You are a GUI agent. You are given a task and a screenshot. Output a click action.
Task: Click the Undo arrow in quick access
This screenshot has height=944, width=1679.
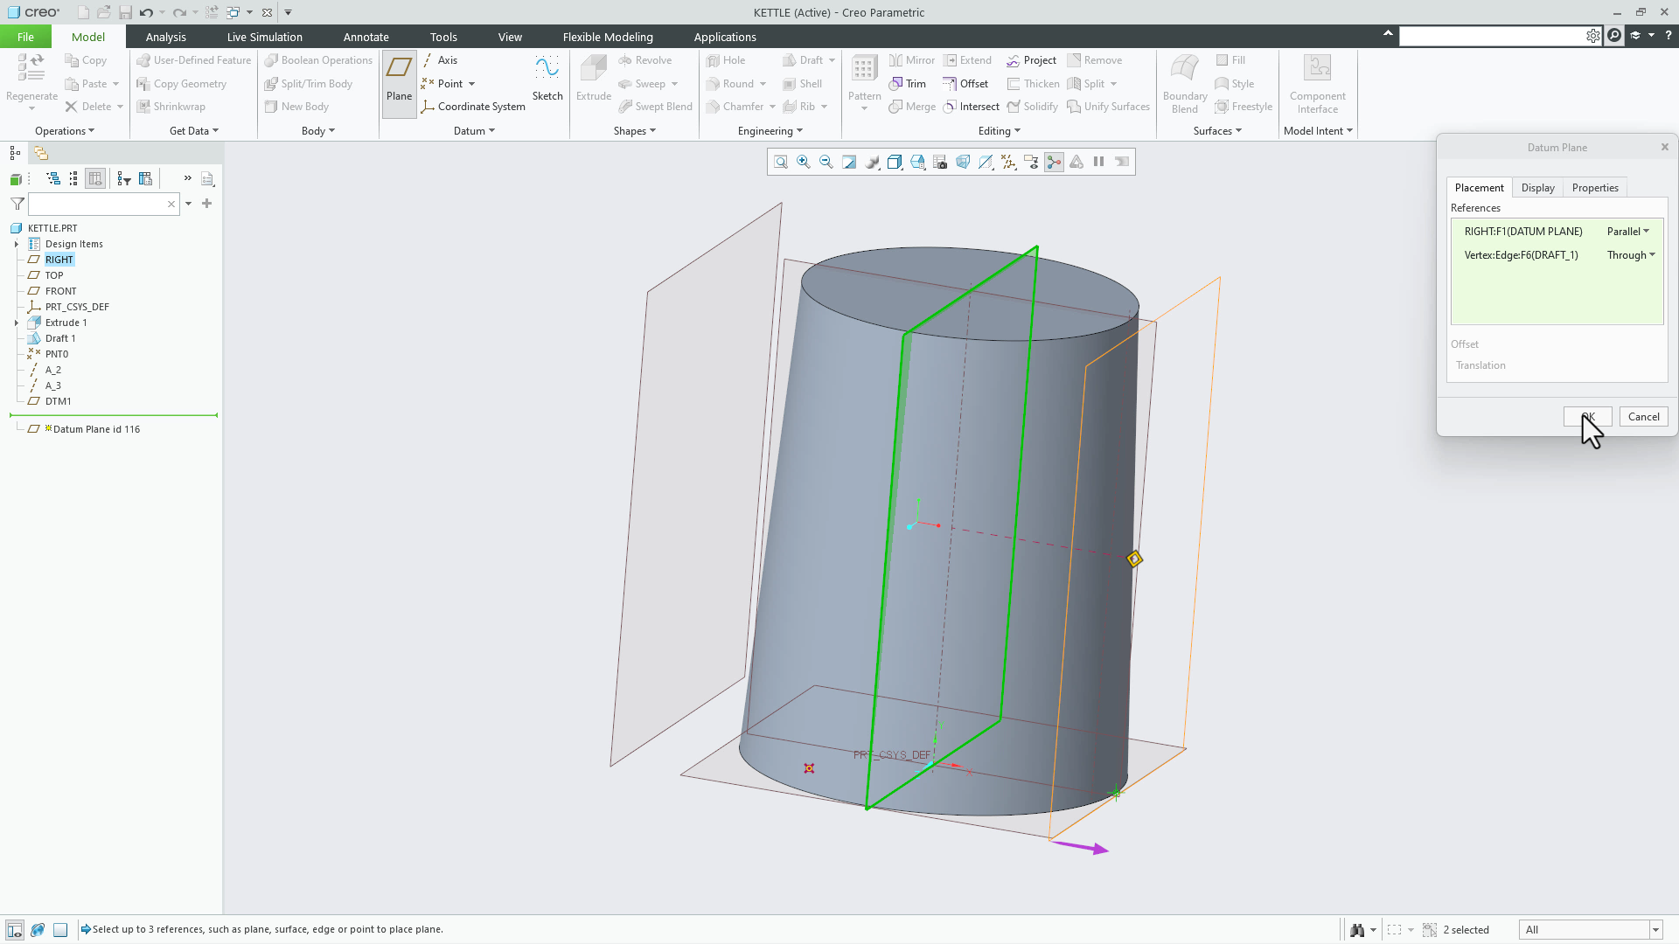click(146, 12)
